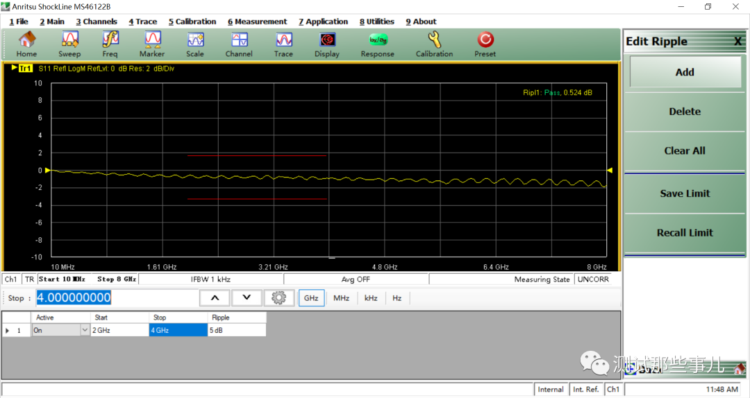Select the Stop cell 4 GHz

[178, 330]
